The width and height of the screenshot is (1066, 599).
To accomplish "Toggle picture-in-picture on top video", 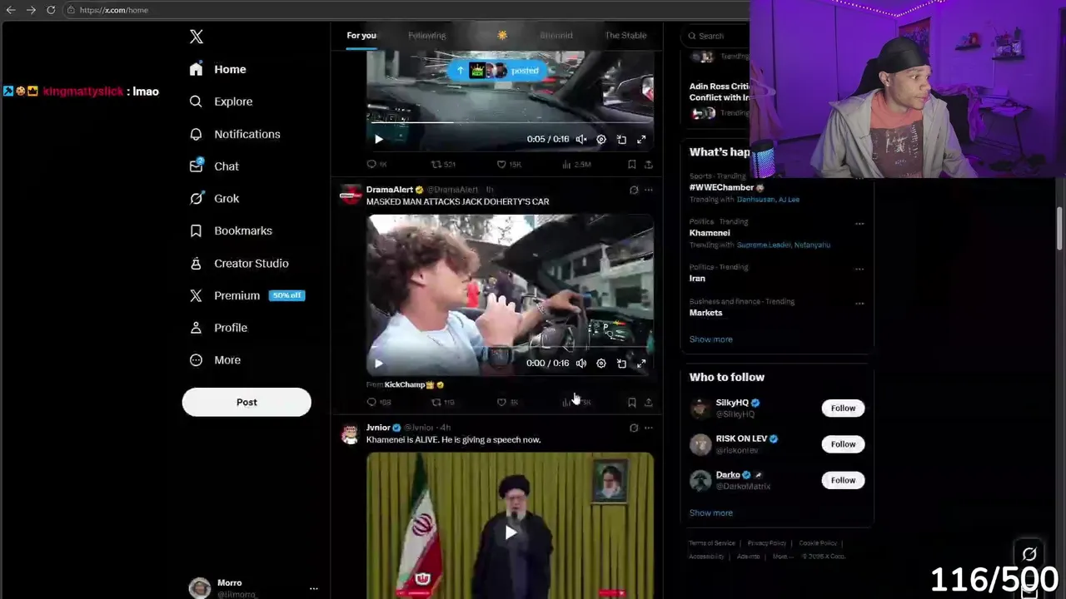I will tap(621, 139).
